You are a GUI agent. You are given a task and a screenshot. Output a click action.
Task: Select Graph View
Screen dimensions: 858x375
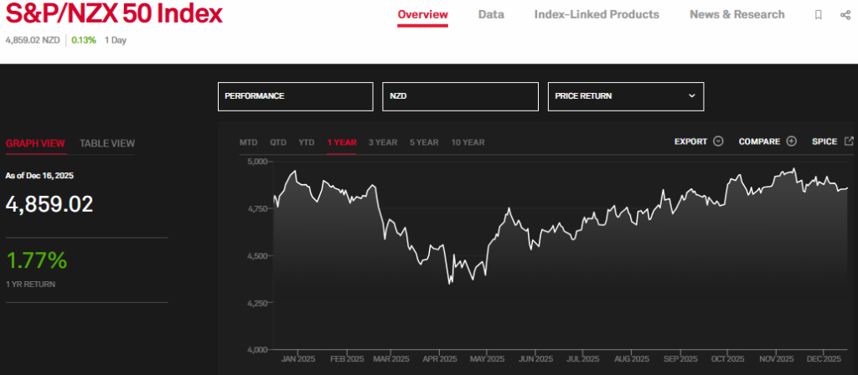point(35,144)
